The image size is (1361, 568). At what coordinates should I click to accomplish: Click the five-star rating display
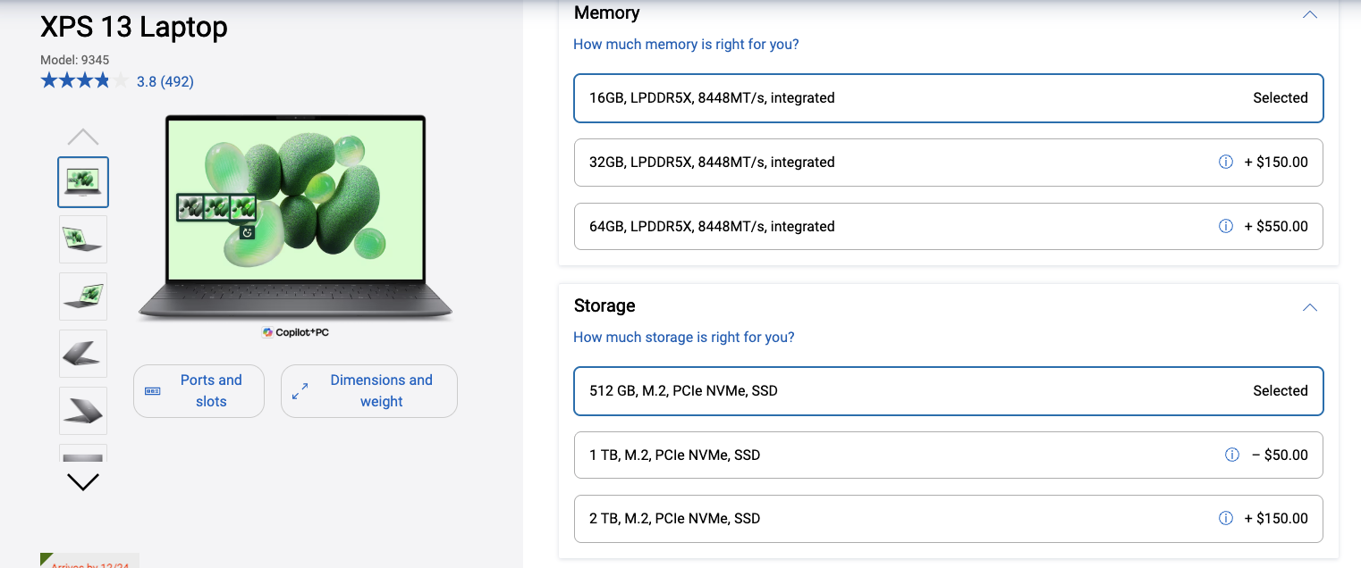[83, 79]
